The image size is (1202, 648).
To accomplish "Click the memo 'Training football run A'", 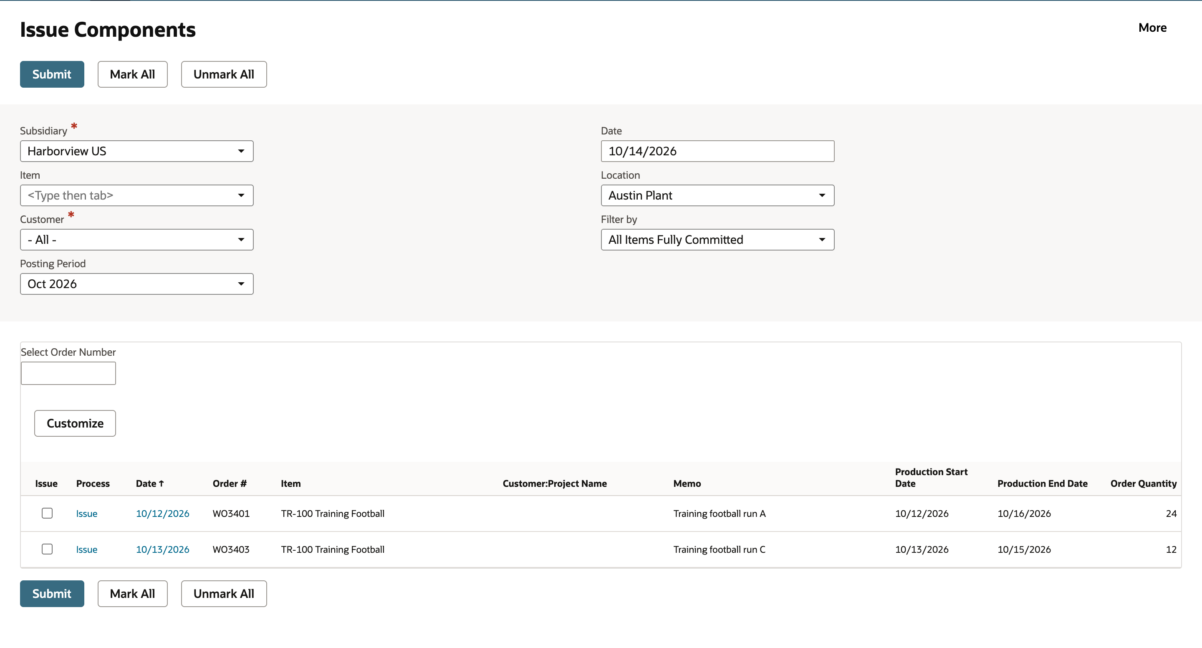I will pyautogui.click(x=720, y=514).
